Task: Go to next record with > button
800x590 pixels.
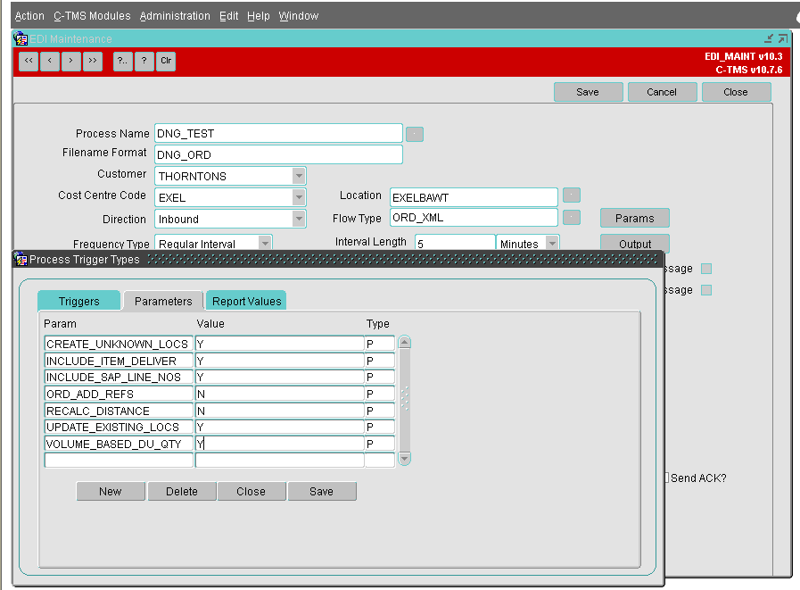Action: pos(71,61)
